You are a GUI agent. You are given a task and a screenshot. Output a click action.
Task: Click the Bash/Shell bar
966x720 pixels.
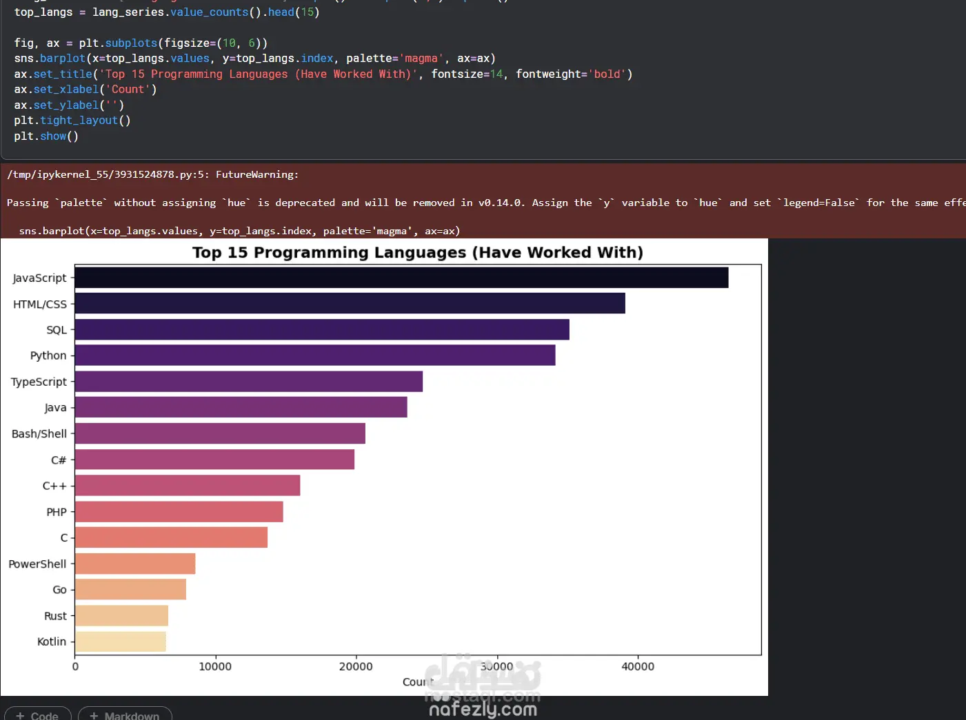tap(221, 433)
